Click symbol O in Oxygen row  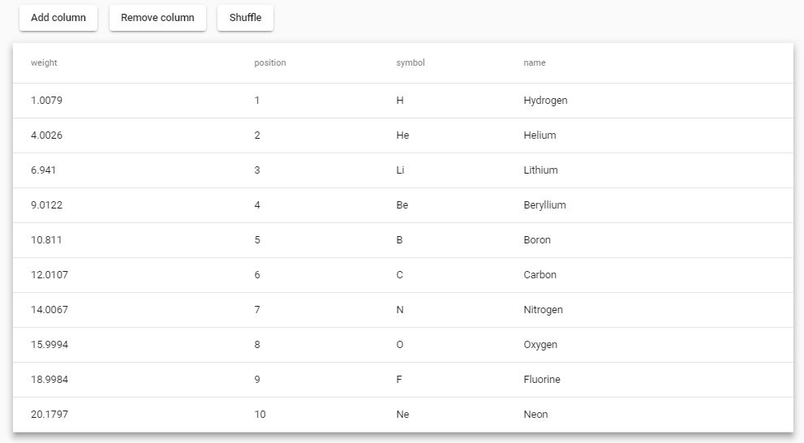click(x=400, y=345)
